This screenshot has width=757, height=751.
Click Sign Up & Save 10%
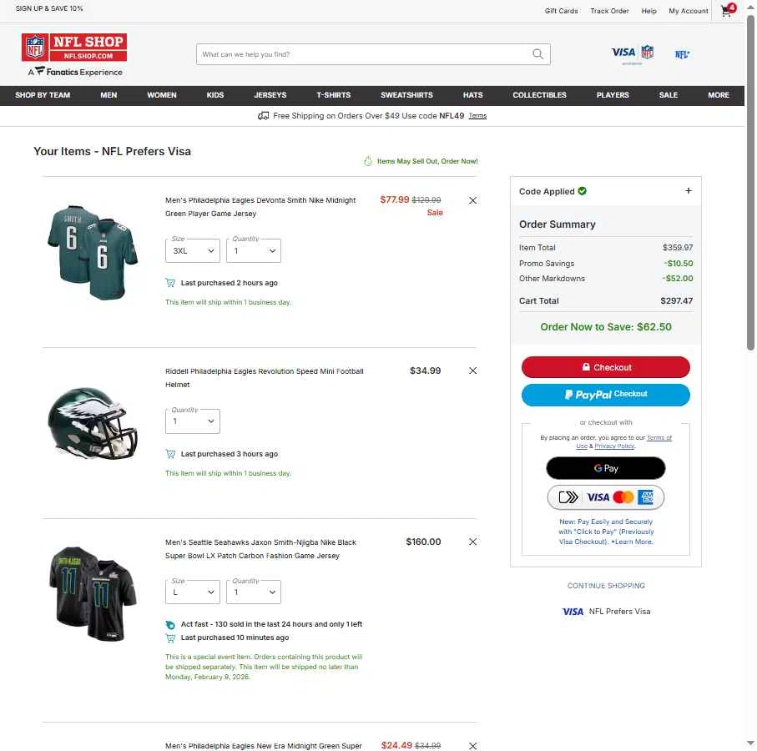49,8
